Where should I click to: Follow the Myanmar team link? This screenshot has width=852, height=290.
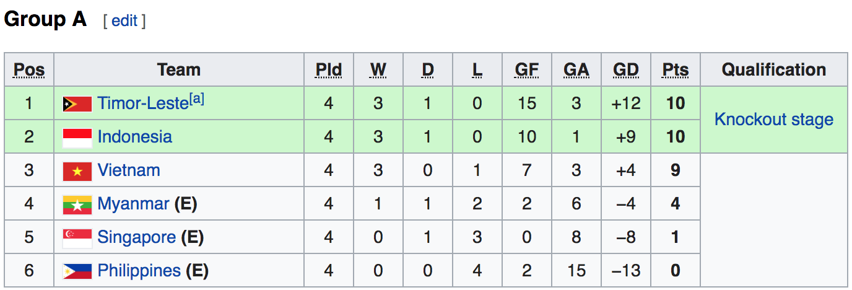point(134,203)
